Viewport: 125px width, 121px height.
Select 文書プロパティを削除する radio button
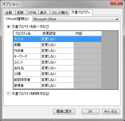9,94
